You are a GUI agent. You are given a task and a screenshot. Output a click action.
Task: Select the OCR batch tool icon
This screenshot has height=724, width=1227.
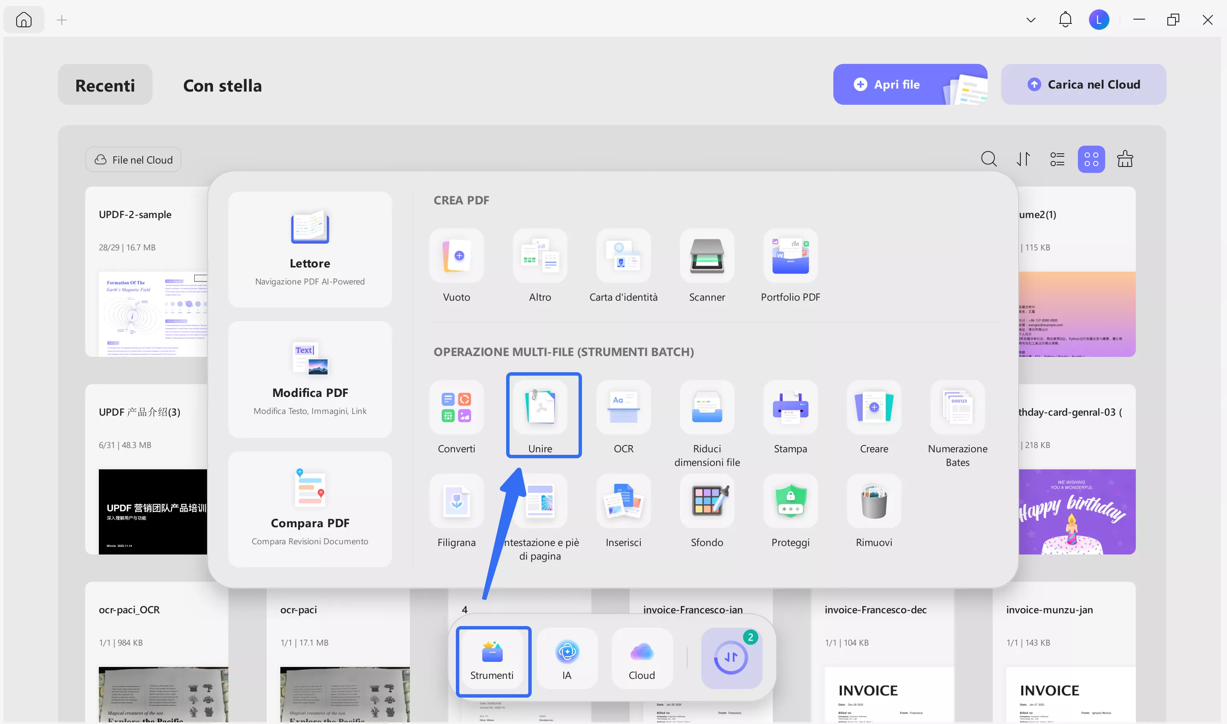(623, 408)
